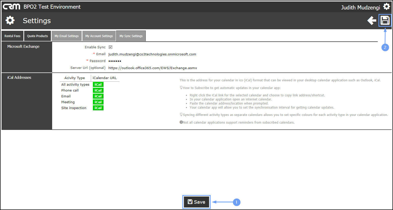
Task: Select the My Account Settings tab
Action: tap(99, 36)
